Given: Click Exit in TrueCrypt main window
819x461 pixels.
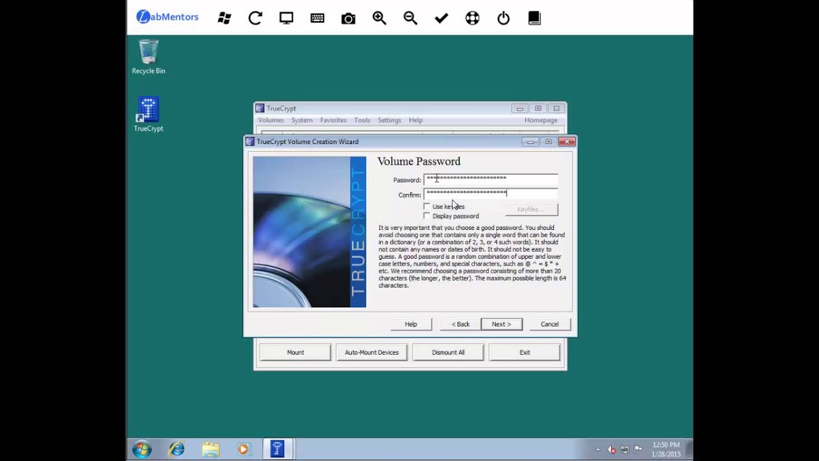Looking at the screenshot, I should 525,352.
